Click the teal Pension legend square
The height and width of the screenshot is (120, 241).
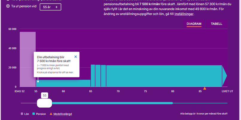pyautogui.click(x=34, y=114)
